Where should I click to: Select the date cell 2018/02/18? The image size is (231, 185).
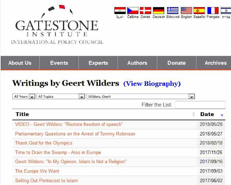[x=211, y=143]
